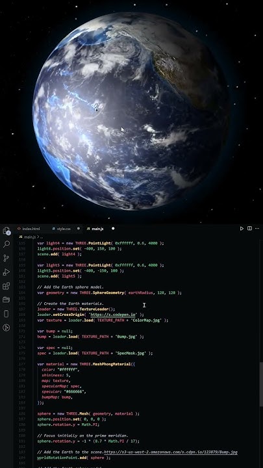Click the rendered Earth globe preview
This screenshot has height=468, width=263.
[x=131, y=111]
